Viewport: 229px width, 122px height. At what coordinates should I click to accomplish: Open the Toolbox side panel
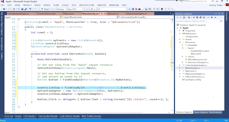coord(2,56)
